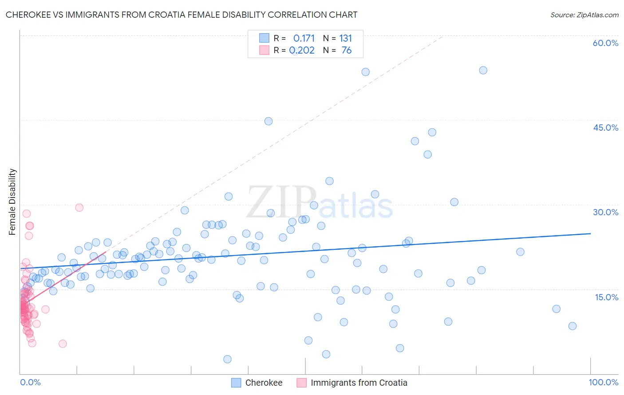Click the 100.0% x-axis label
Screen dimensions: 624x395
(604, 382)
